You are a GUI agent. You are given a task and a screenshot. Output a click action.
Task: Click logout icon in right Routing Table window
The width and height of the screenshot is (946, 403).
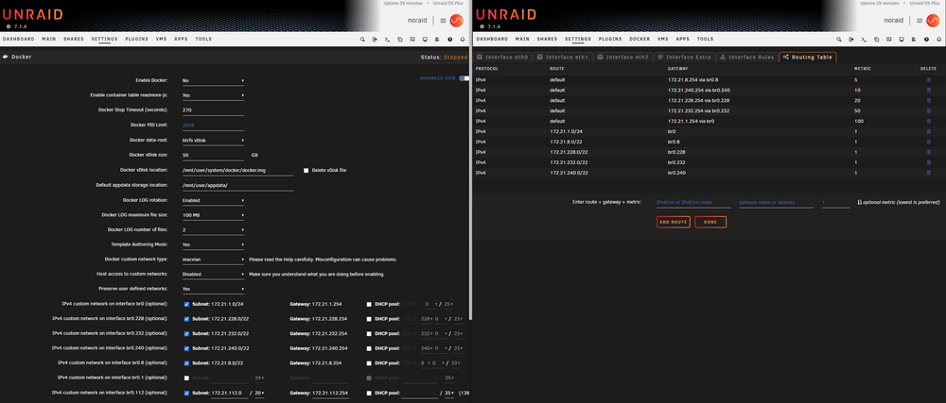[851, 39]
